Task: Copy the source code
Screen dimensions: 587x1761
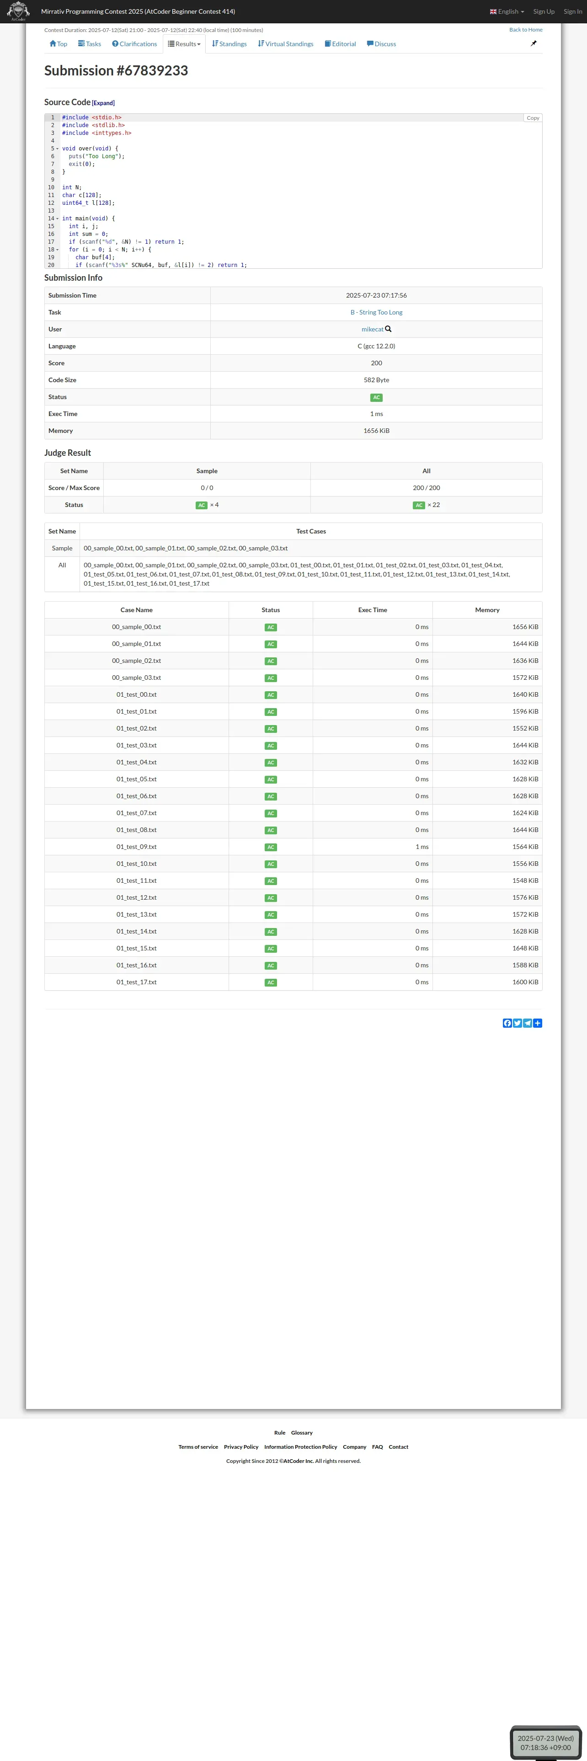Action: pos(533,118)
